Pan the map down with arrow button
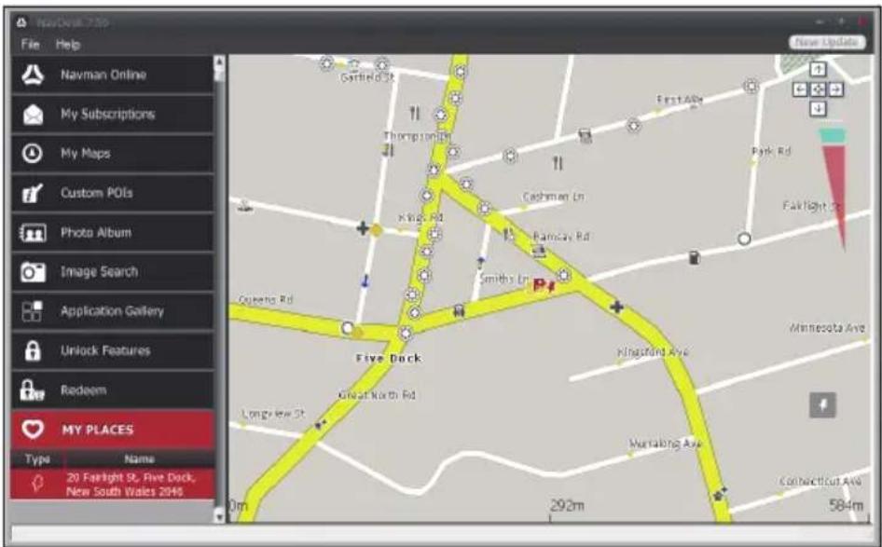This screenshot has width=882, height=547. (818, 108)
